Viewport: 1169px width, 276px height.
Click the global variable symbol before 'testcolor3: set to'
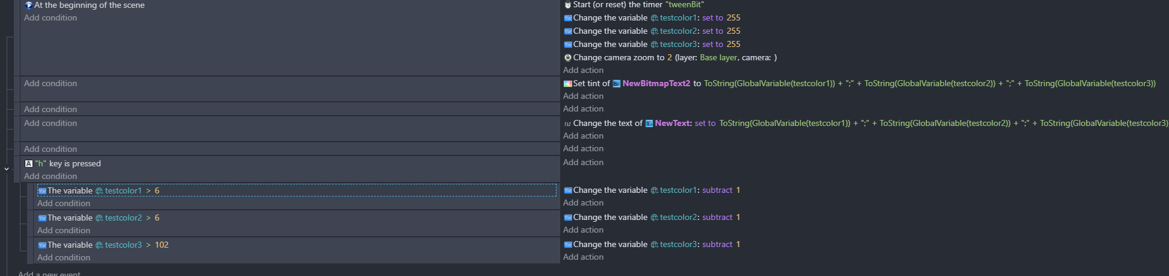pos(654,45)
